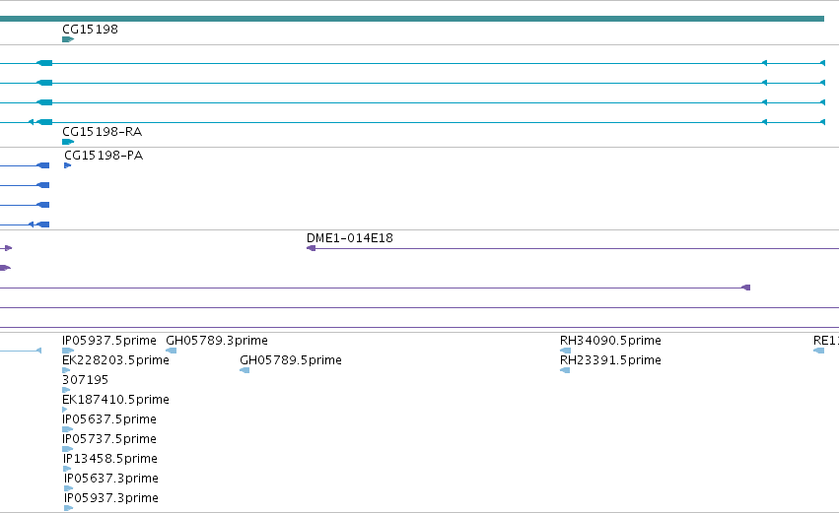The height and width of the screenshot is (513, 839).
Task: Click the IP05937.3prime arrow glyph
Action: tap(68, 508)
